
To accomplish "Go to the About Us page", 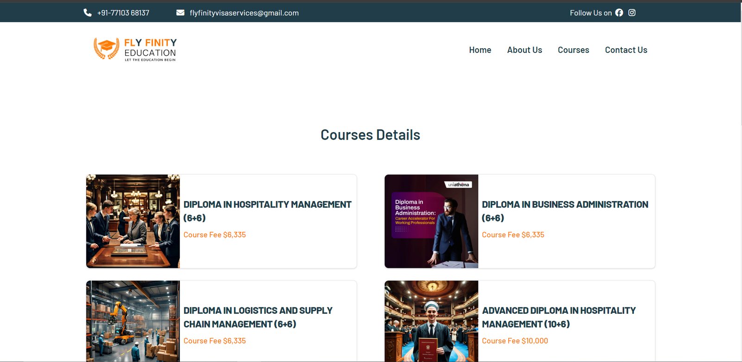I will [525, 50].
